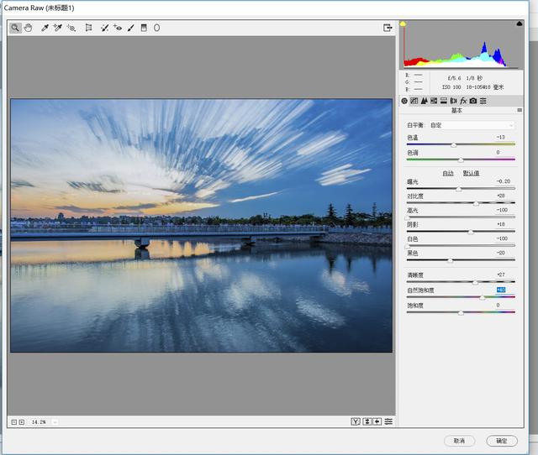538x455 pixels.
Task: Click the 默认值 link
Action: (x=471, y=174)
